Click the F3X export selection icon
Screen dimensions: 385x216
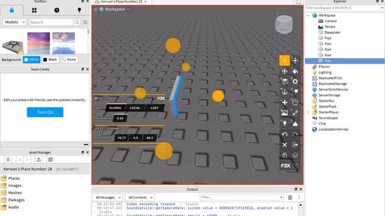click(x=295, y=145)
